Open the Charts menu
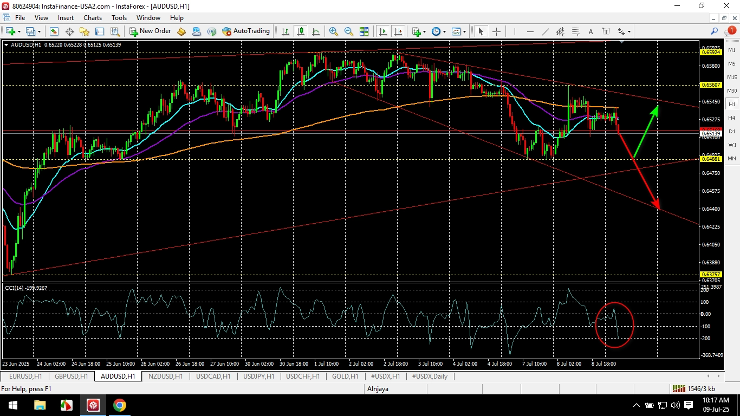The width and height of the screenshot is (740, 416). tap(93, 18)
